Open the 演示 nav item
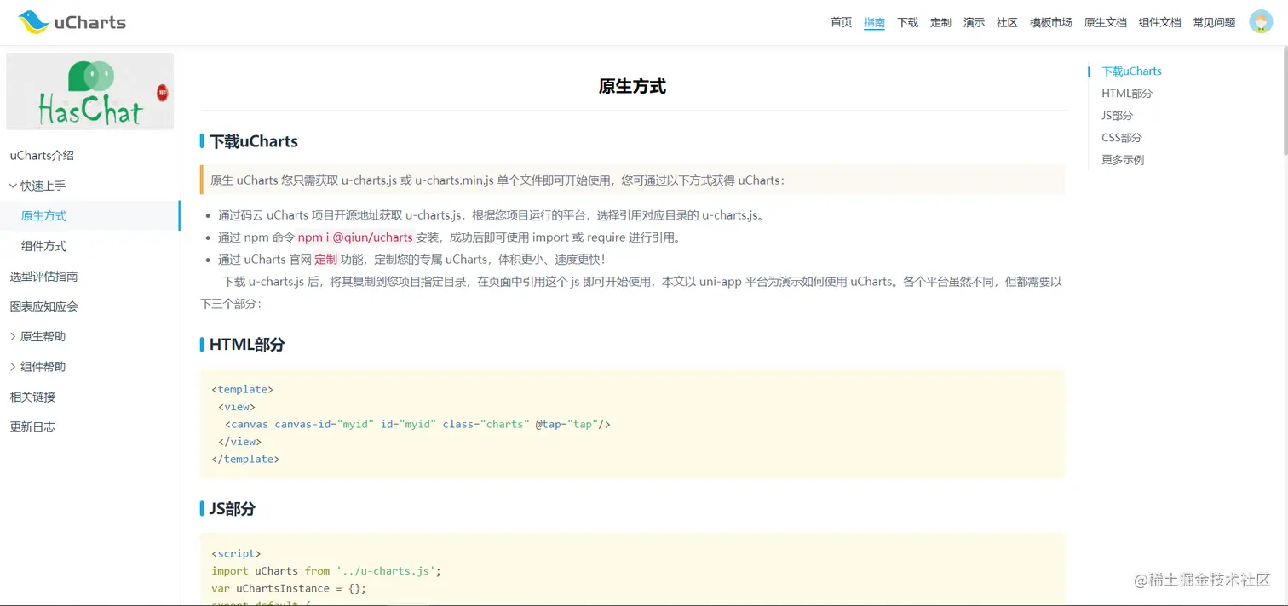 (x=974, y=22)
